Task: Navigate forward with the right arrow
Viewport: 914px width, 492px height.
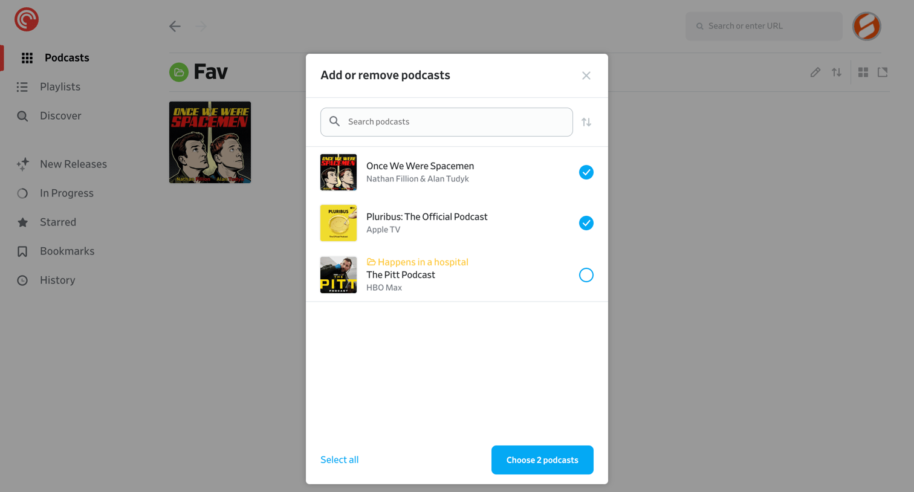Action: (x=201, y=26)
